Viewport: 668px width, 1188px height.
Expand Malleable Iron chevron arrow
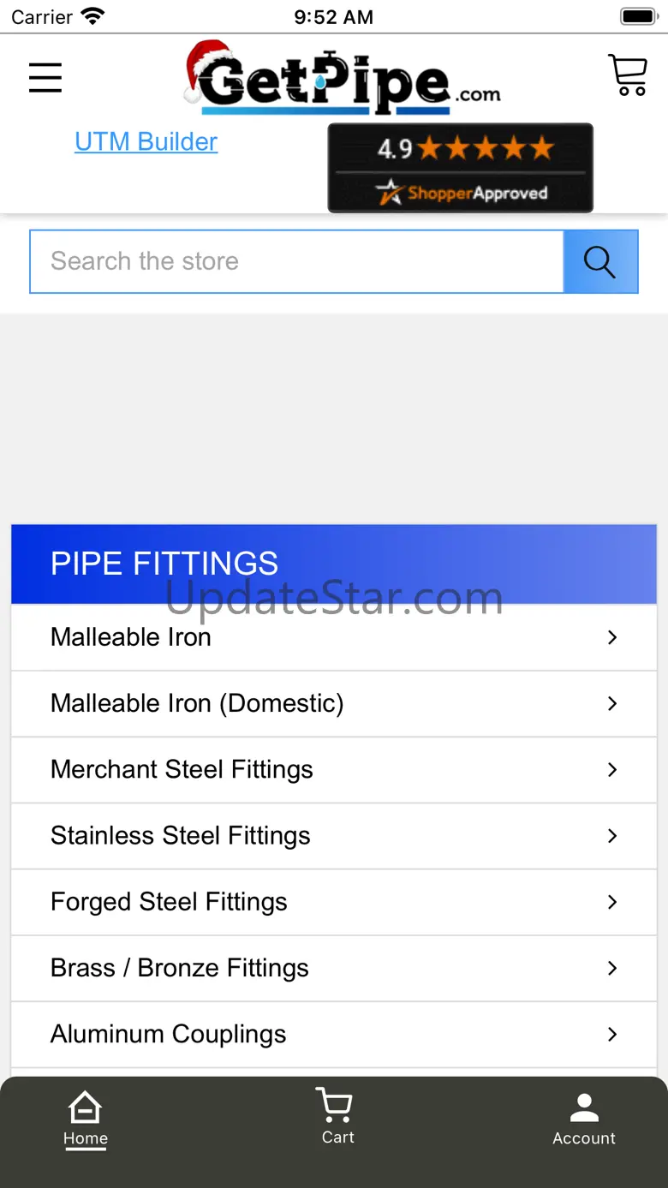coord(612,637)
